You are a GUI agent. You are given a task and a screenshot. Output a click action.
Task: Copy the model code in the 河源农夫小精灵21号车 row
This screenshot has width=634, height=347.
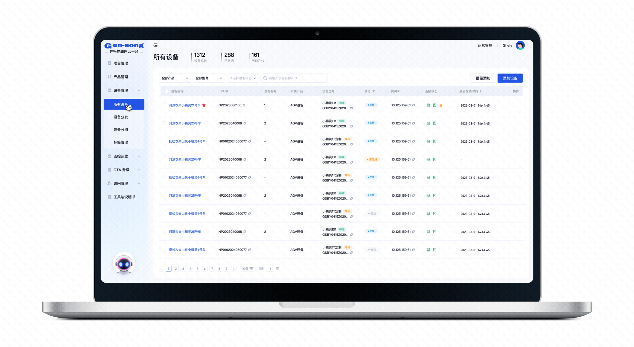pos(351,108)
